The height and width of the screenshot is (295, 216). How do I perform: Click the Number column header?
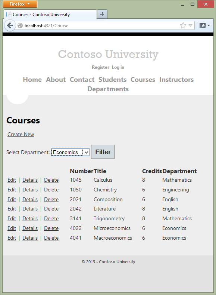(81, 171)
